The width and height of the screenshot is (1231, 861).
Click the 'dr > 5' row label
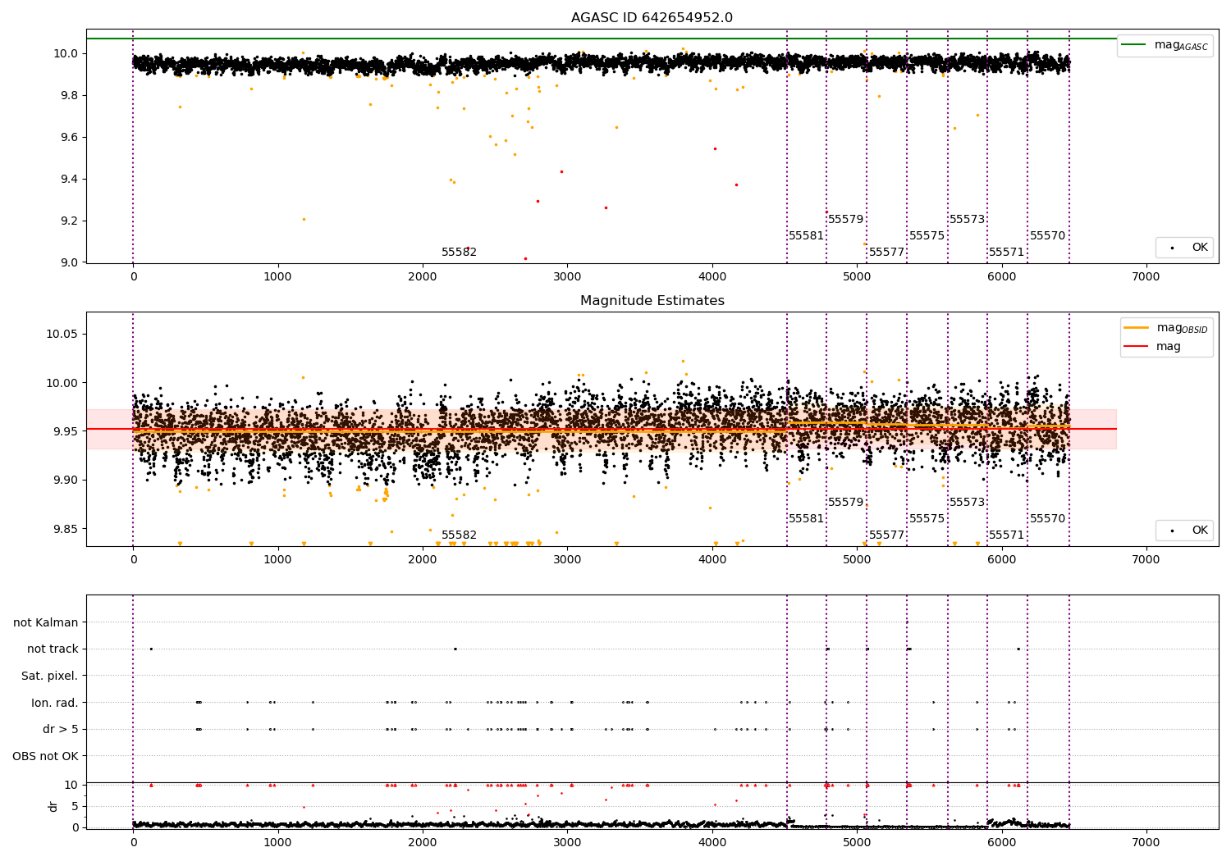pyautogui.click(x=61, y=729)
